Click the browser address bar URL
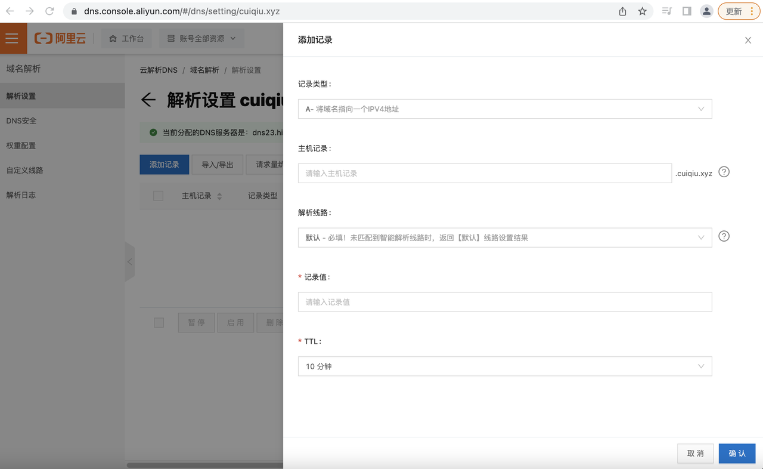The width and height of the screenshot is (763, 469). click(x=181, y=11)
